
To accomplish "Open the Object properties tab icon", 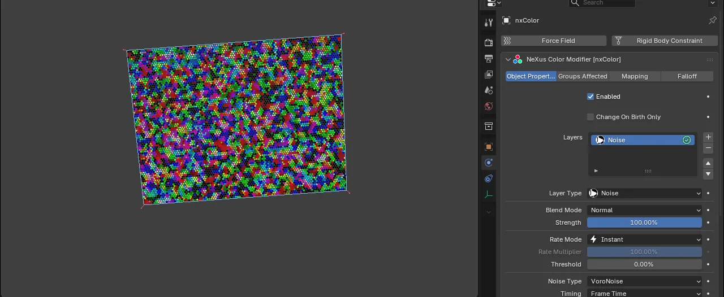I will (489, 147).
